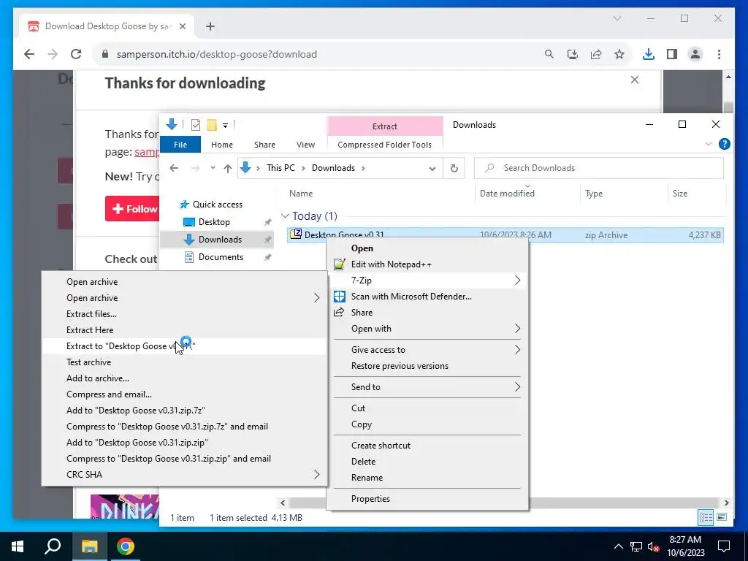Dismiss the Thanks for downloading dialog
The width and height of the screenshot is (748, 561).
point(635,80)
